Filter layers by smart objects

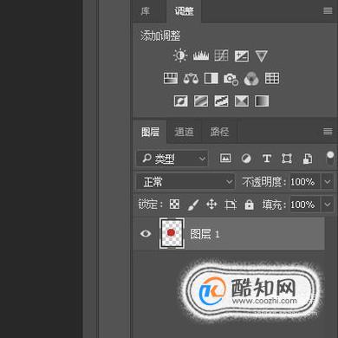click(308, 159)
